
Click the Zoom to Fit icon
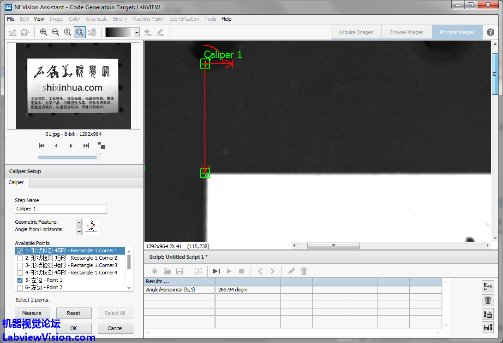pyautogui.click(x=79, y=32)
